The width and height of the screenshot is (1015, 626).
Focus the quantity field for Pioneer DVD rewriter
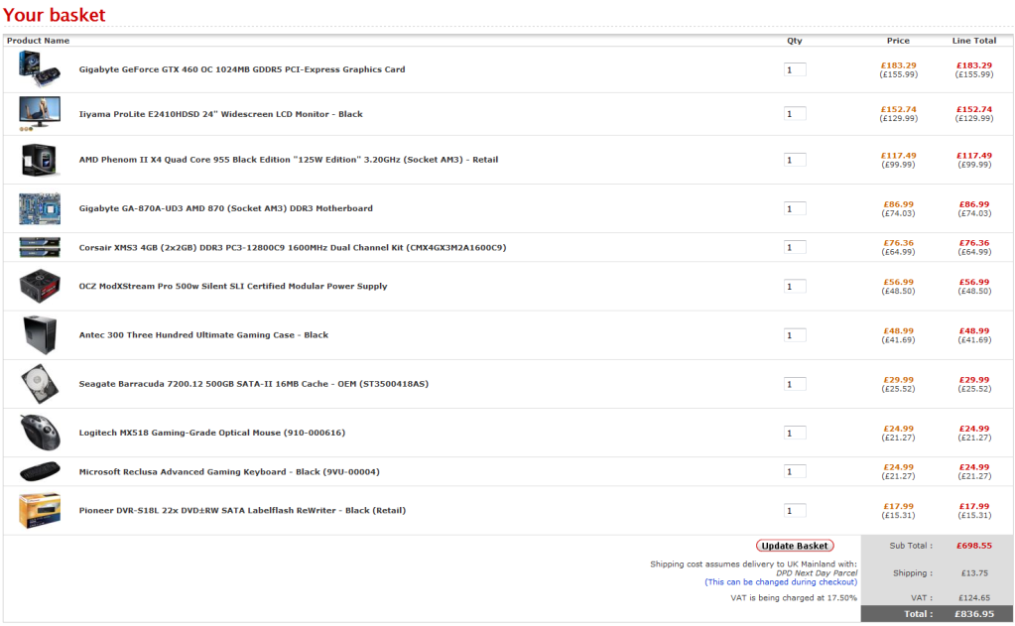coord(795,510)
